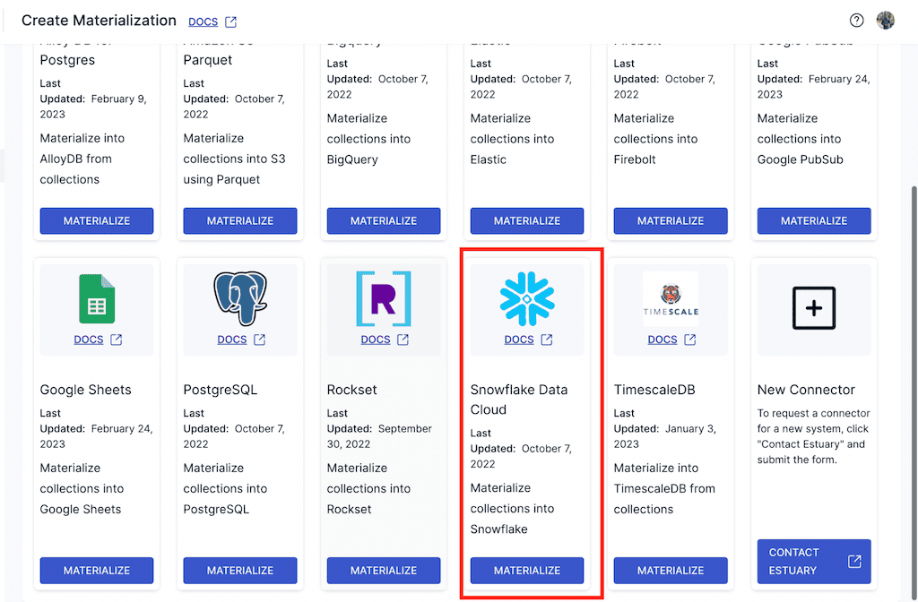Screen dimensions: 918x602
Task: Click the user avatar in the top bar
Action: point(886,20)
